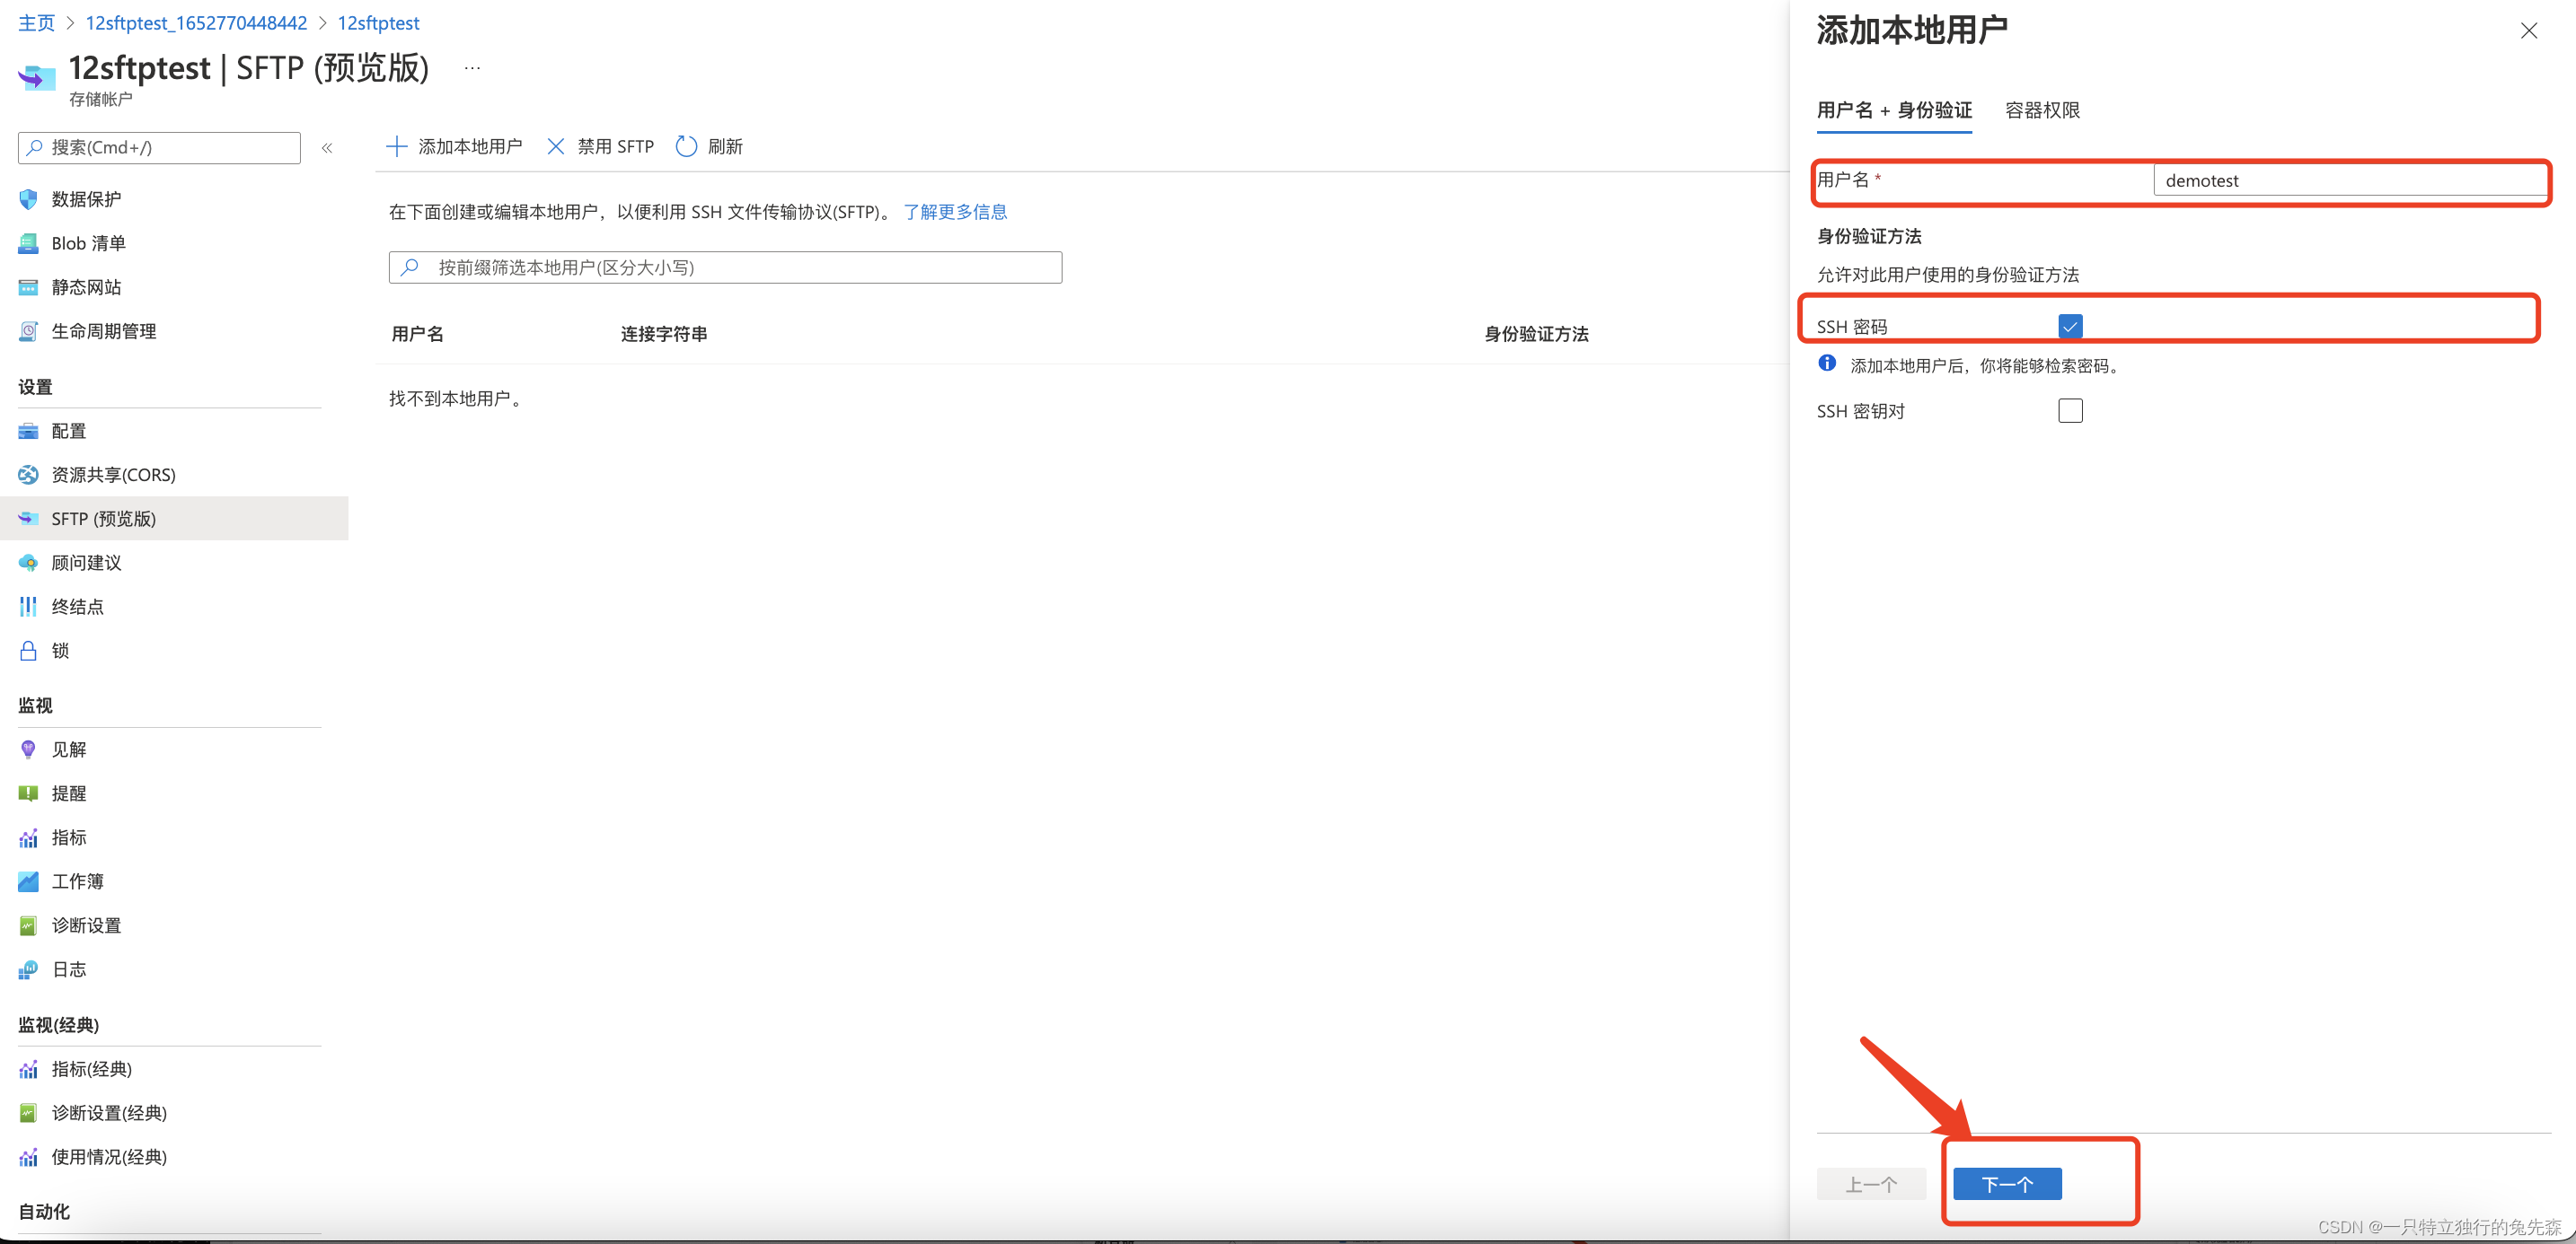
Task: Click the X icon for 禁用 SFTP
Action: [556, 147]
